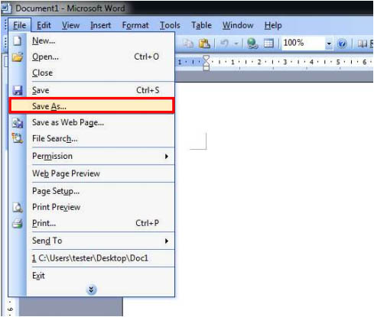Expand the Send To submenu arrow
Viewport: 374px width, 317px height.
(x=167, y=241)
